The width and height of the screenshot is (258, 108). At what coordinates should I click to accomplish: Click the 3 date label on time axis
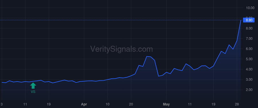pyautogui.click(x=2, y=104)
